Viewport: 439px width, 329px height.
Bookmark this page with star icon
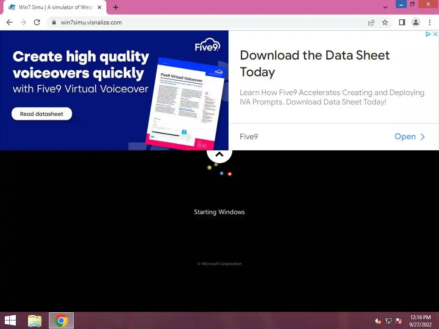[x=385, y=22]
